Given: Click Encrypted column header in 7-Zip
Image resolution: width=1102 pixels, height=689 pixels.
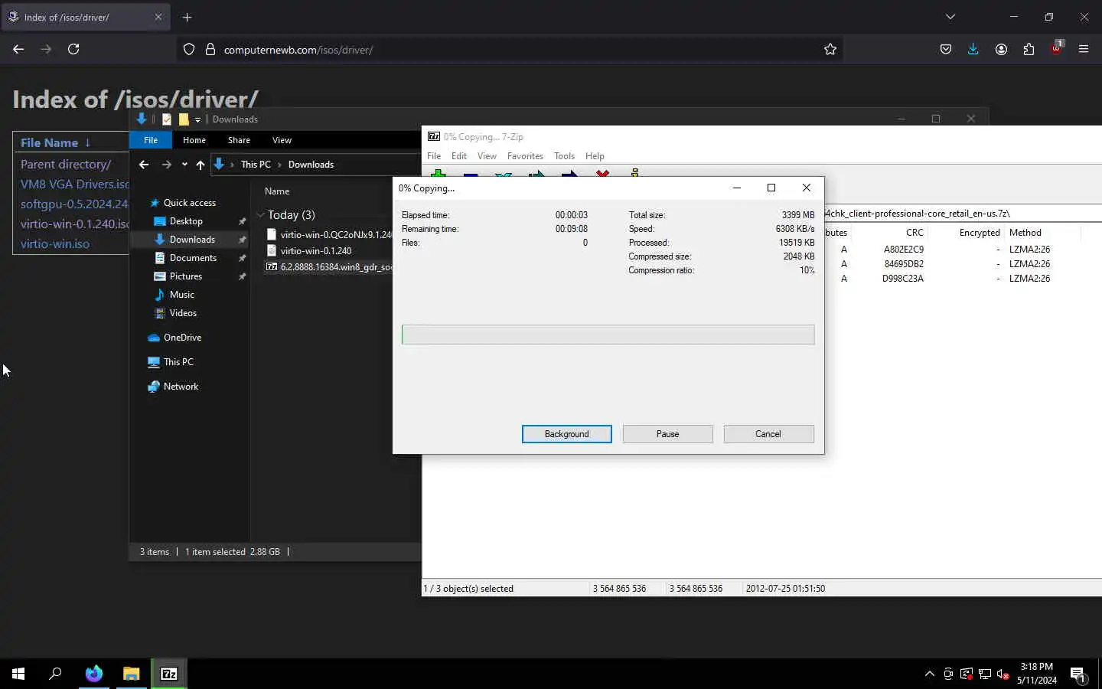Looking at the screenshot, I should coord(980,233).
